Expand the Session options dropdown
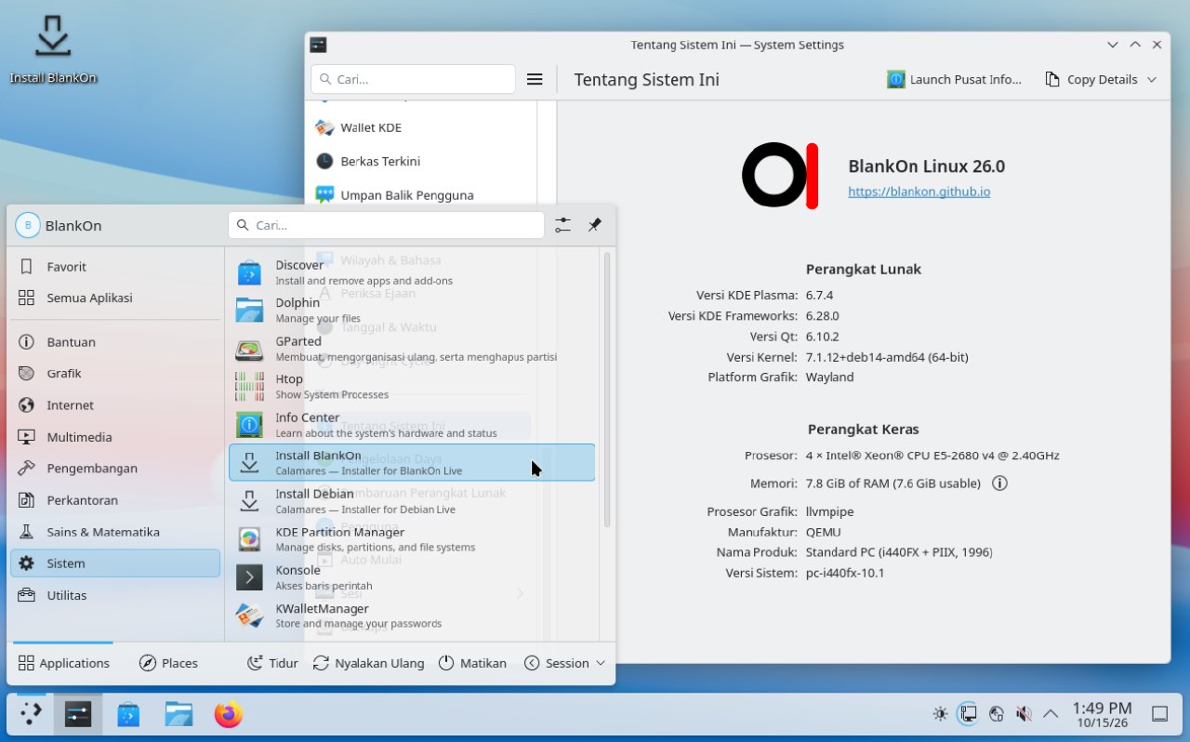Screen dimensions: 1190x742 click(565, 663)
